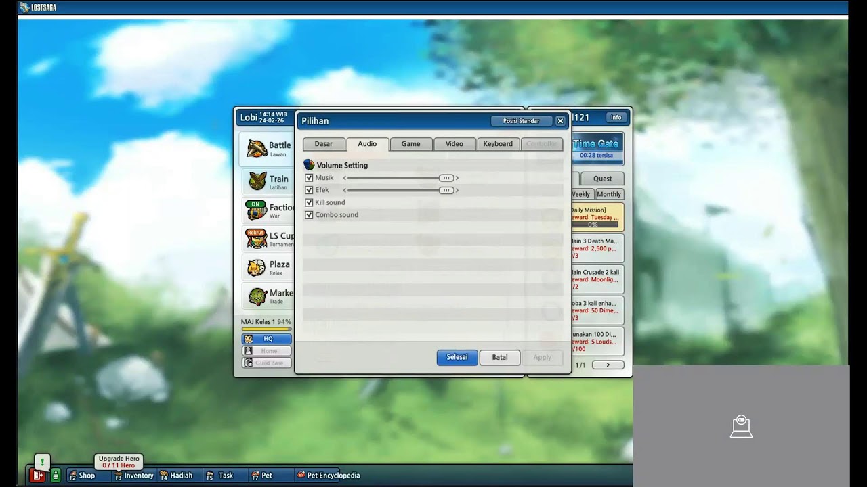This screenshot has width=867, height=487.
Task: Click the Musik volume slider handle
Action: 446,178
